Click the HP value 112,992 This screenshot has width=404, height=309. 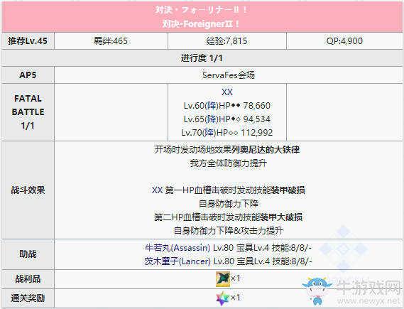256,132
